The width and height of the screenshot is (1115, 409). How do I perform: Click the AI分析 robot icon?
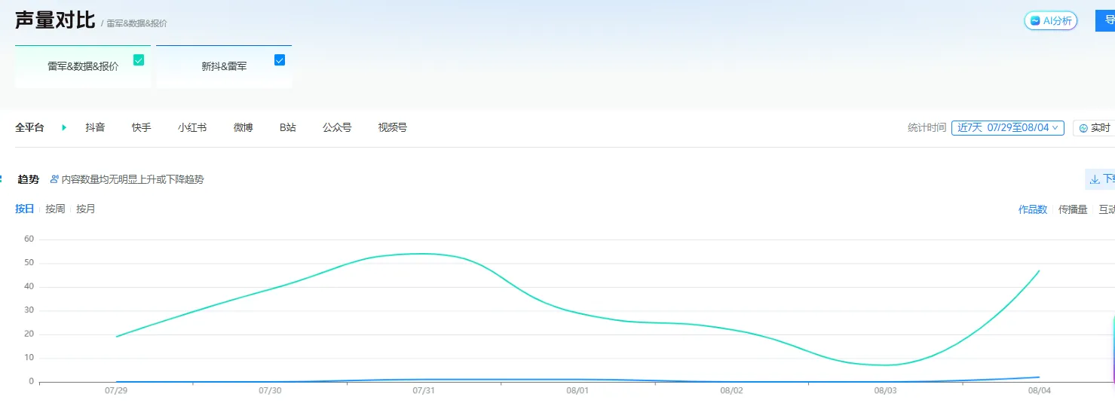1036,21
